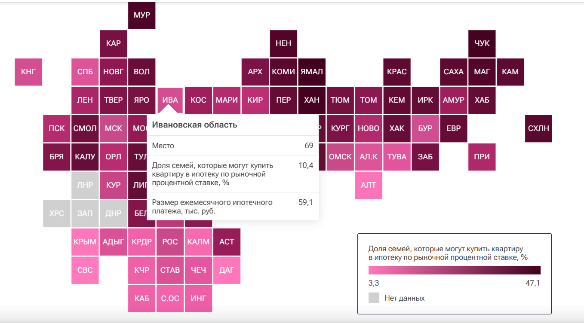Click the МУР region tile
Image resolution: width=584 pixels, height=323 pixels.
coord(142,15)
